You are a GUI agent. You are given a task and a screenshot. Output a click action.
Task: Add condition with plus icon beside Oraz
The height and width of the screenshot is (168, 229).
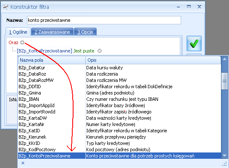(x=22, y=42)
